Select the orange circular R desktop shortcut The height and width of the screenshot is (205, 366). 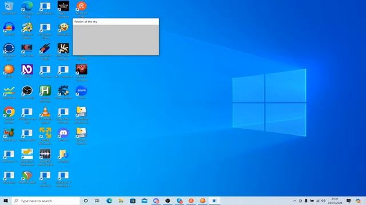click(x=81, y=9)
